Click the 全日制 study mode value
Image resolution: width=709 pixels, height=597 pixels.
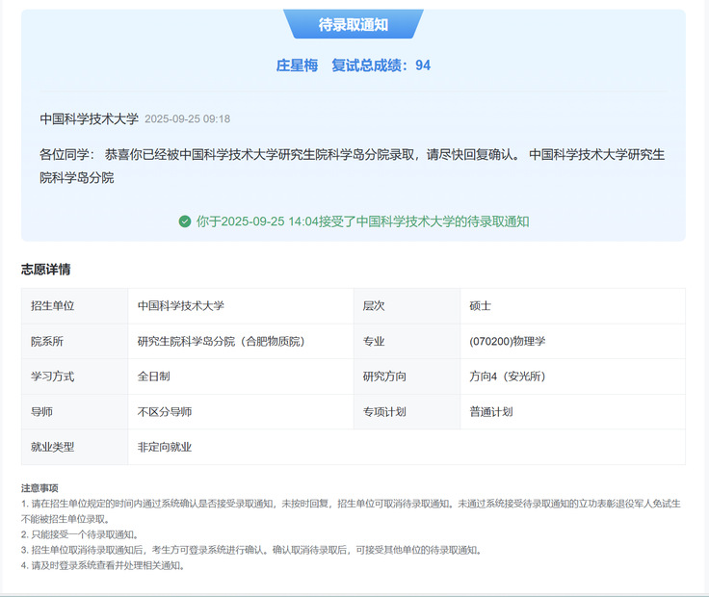(154, 376)
